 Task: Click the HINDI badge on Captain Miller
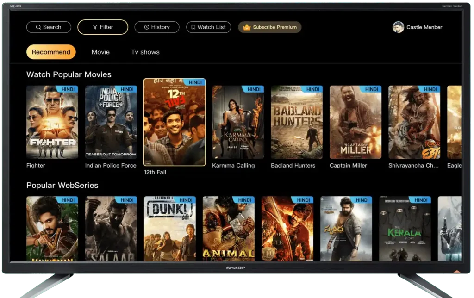pyautogui.click(x=372, y=89)
